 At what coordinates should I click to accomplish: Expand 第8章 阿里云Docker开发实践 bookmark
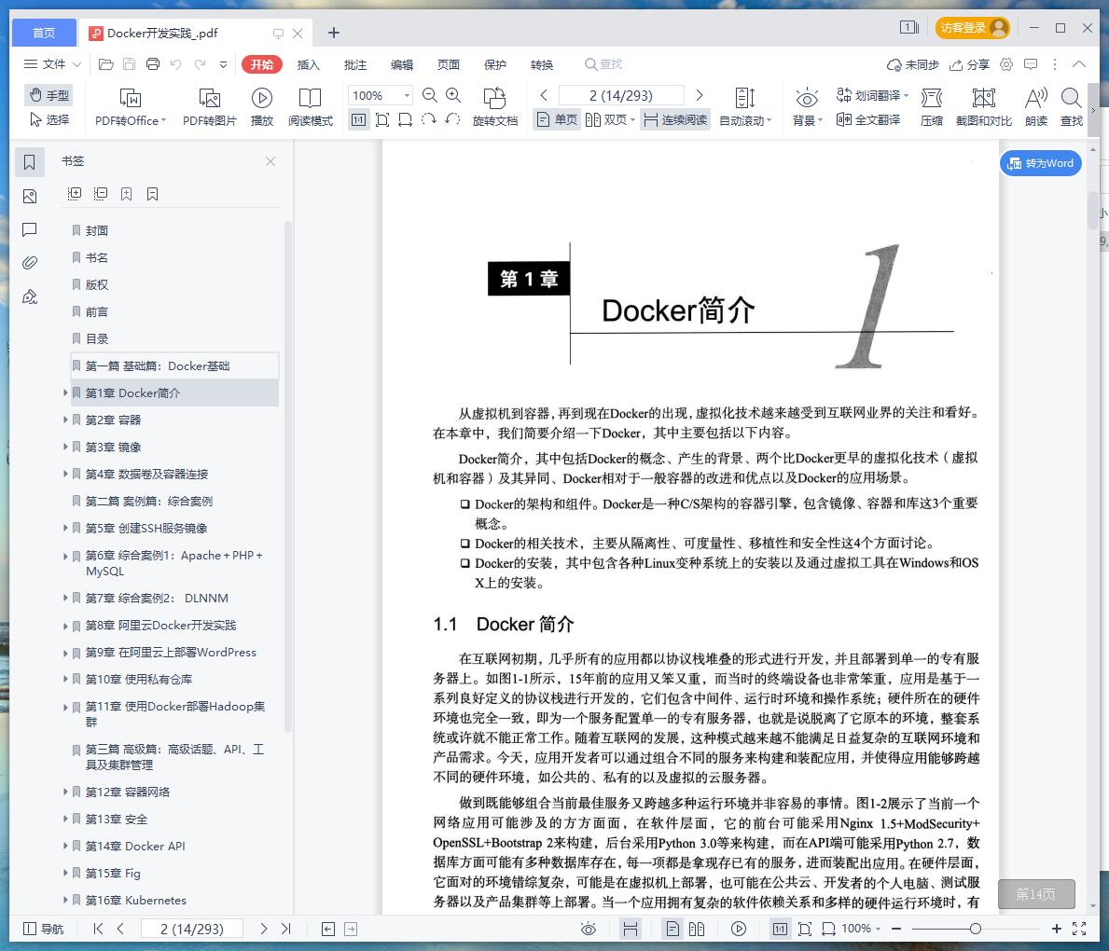pyautogui.click(x=65, y=625)
